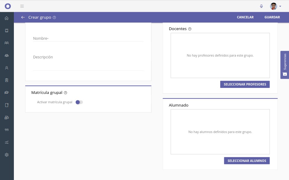
Task: Open the settings gear in sidebar
Action: tap(7, 155)
